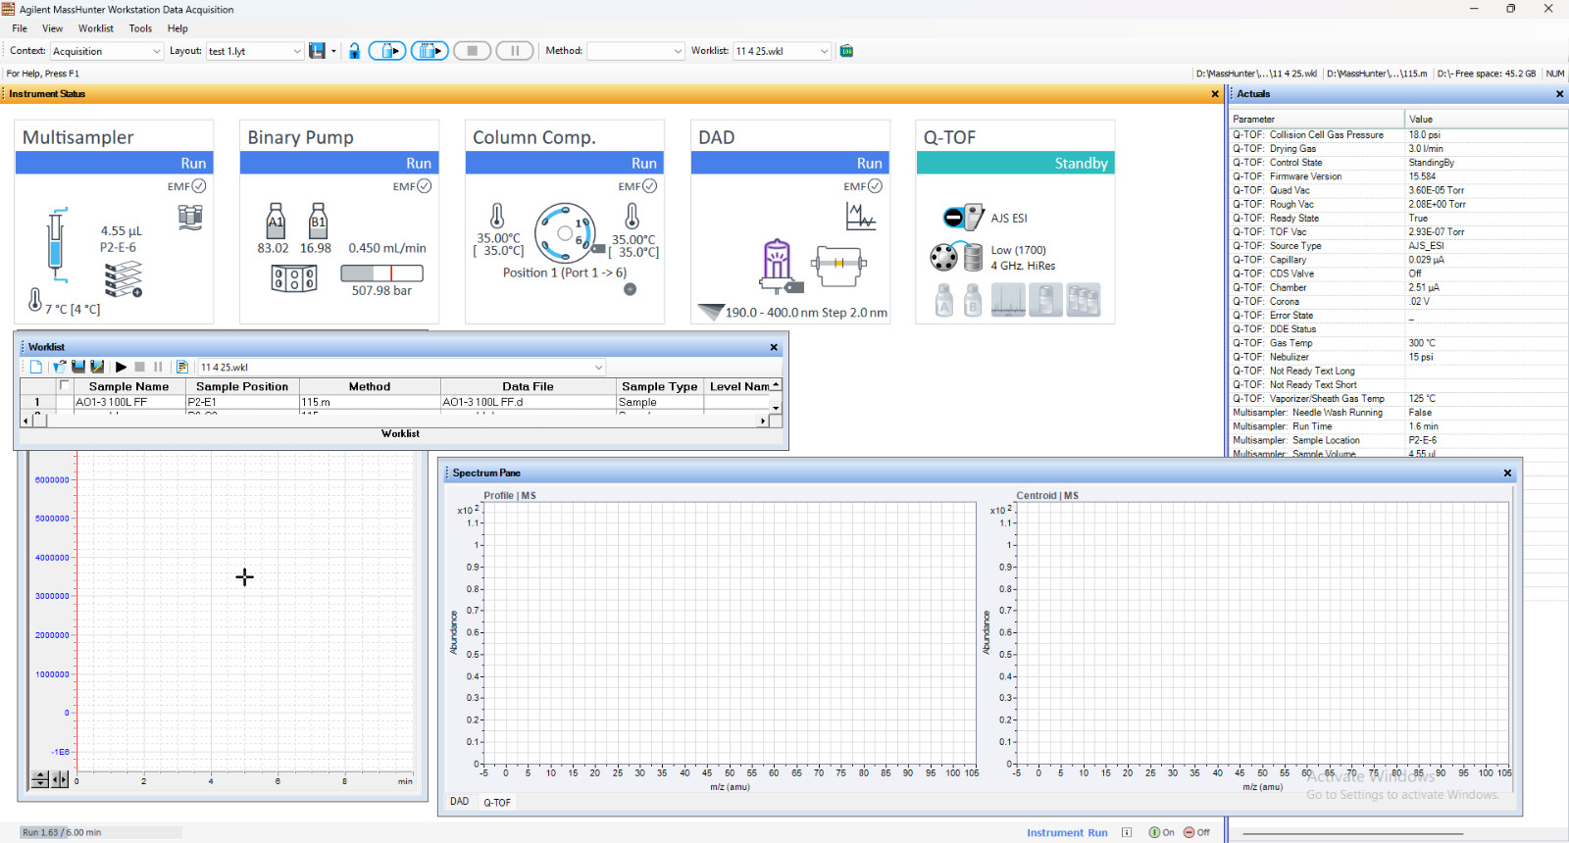The image size is (1569, 843).
Task: Click the save layout floppy icon
Action: pyautogui.click(x=317, y=51)
